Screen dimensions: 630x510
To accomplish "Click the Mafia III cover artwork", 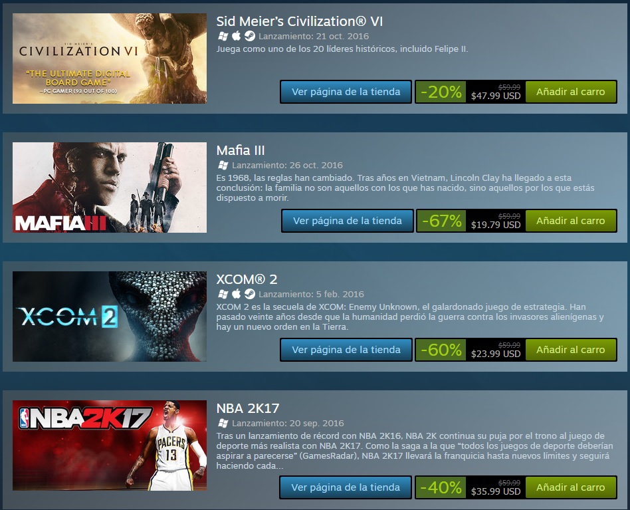I will tap(110, 188).
